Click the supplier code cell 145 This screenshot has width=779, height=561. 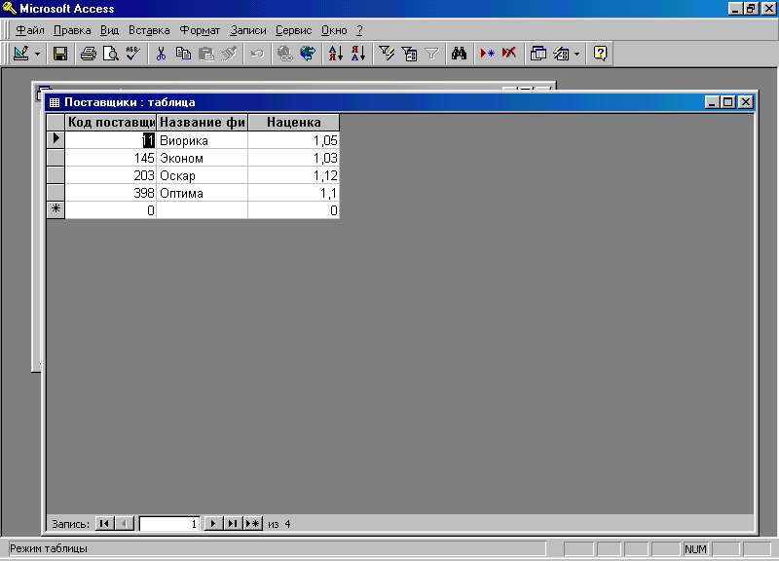[111, 158]
